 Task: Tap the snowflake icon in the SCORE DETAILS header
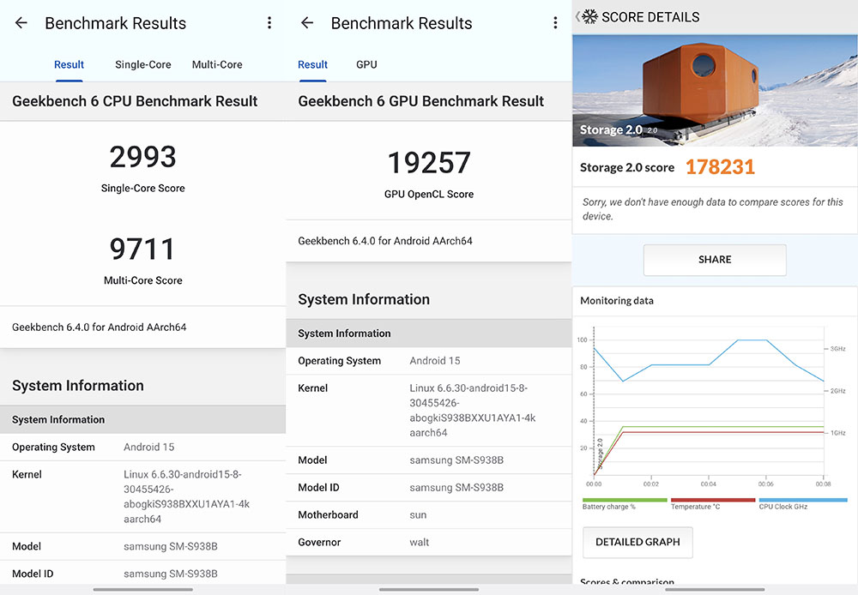coord(590,17)
